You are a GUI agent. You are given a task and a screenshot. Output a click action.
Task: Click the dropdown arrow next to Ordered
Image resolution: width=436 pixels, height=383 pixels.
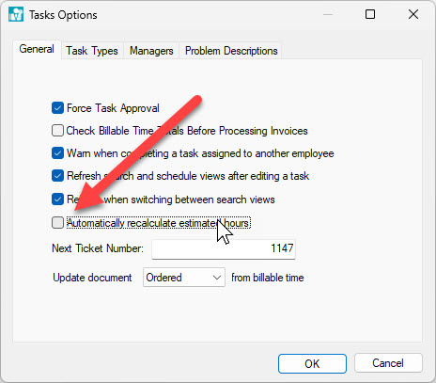(217, 278)
